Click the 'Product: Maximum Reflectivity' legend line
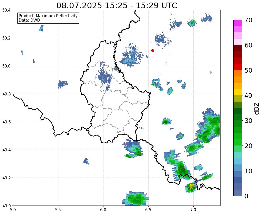Screen dimensions: 262x214 (48, 16)
